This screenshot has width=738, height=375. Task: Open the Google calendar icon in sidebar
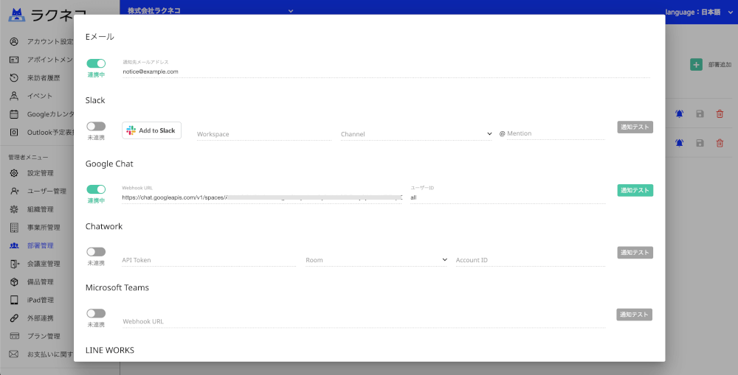coord(14,114)
